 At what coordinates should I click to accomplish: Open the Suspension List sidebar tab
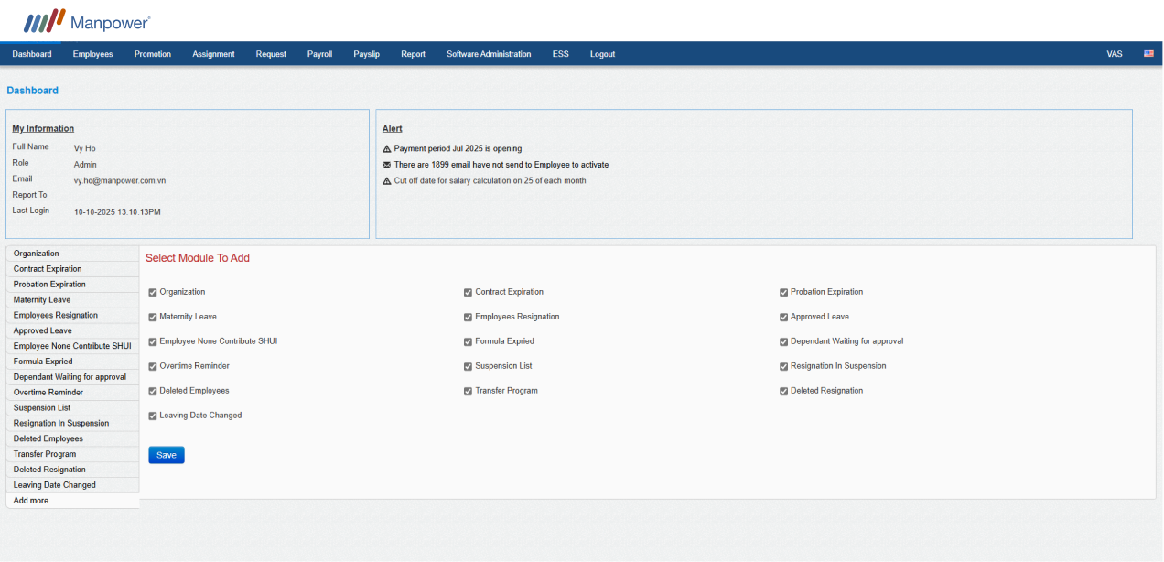pos(72,408)
